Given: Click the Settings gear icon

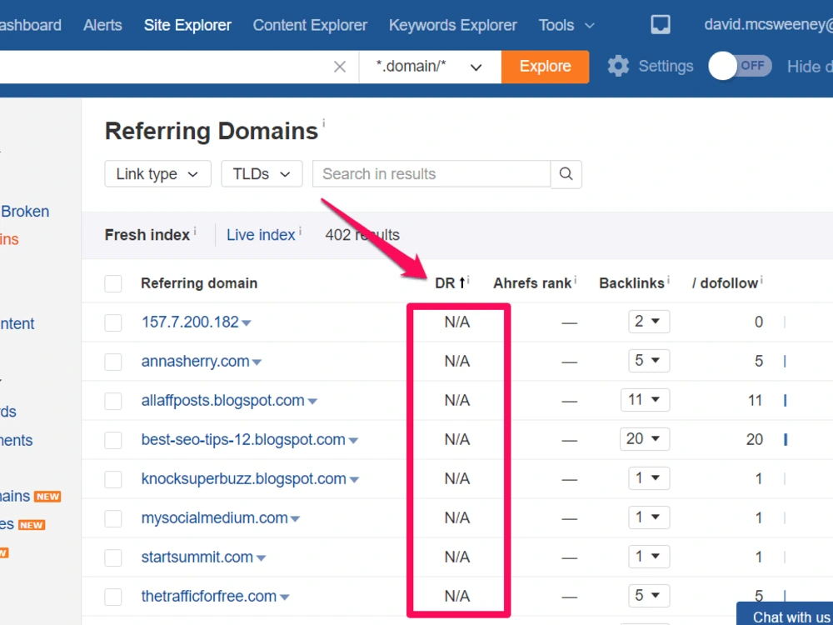Looking at the screenshot, I should (618, 67).
